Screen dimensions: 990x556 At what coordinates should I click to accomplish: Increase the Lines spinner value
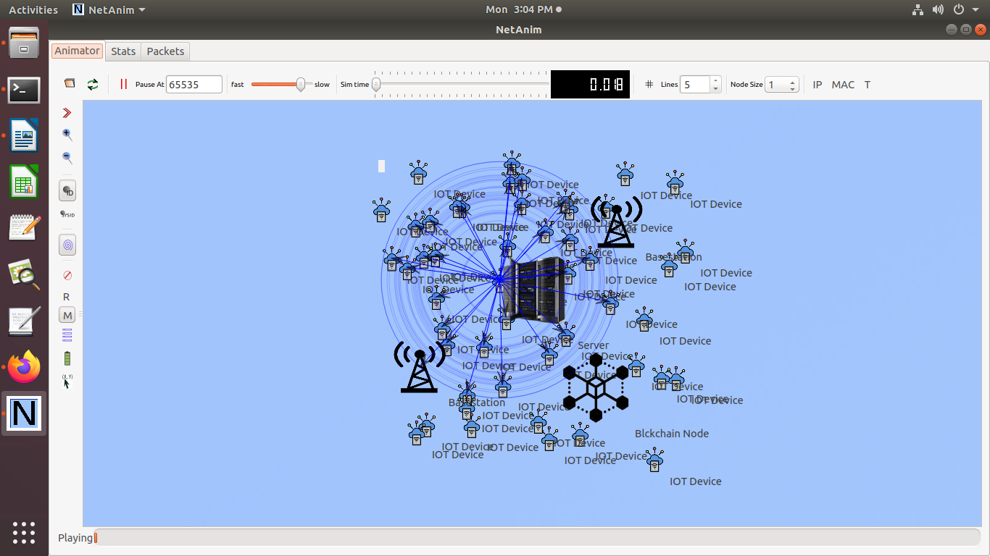[715, 80]
